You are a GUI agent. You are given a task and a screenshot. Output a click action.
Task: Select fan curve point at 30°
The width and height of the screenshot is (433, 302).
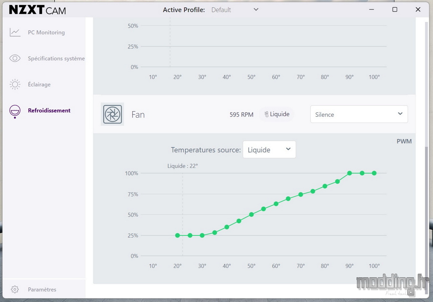pyautogui.click(x=202, y=235)
